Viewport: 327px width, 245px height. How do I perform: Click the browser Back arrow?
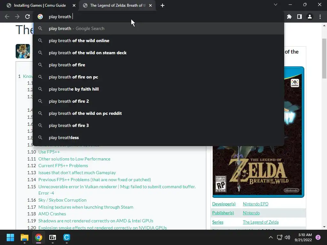click(7, 17)
